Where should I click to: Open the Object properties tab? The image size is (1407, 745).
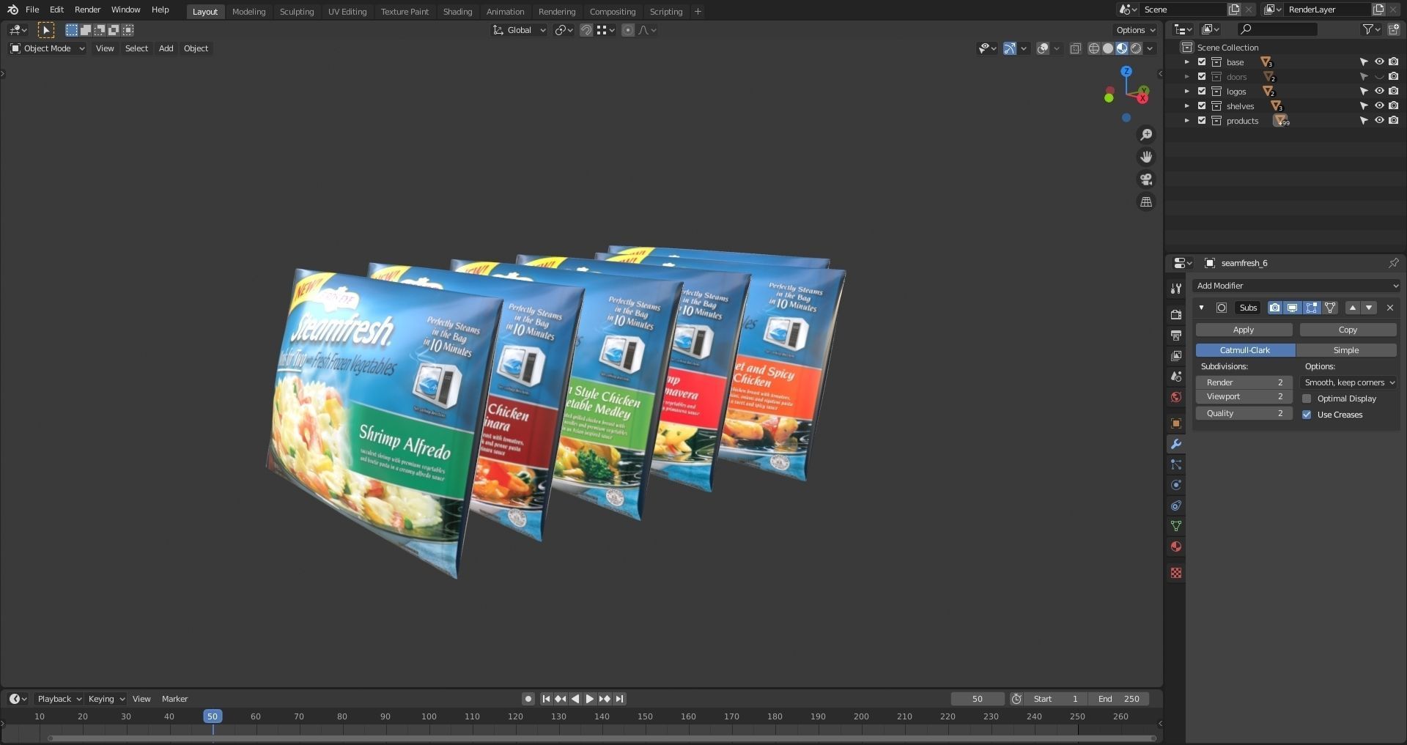(1176, 423)
